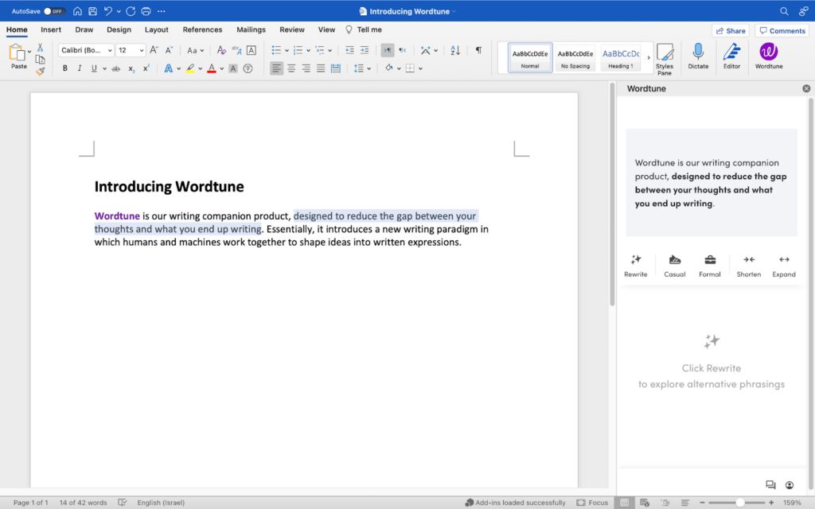Click the Print icon in the title bar
This screenshot has height=509, width=815.
pos(146,11)
